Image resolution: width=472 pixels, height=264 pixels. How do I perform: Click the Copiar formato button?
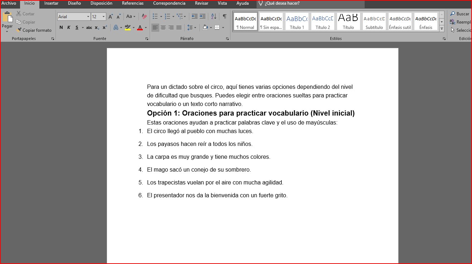pyautogui.click(x=34, y=30)
